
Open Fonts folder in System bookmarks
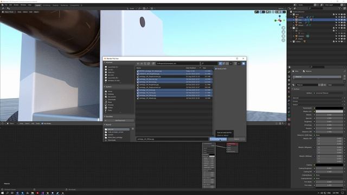click(110, 110)
